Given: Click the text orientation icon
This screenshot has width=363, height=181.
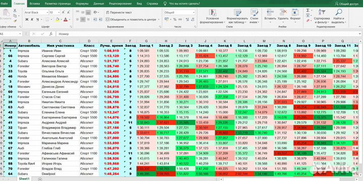Looking at the screenshot, I should (95, 13).
